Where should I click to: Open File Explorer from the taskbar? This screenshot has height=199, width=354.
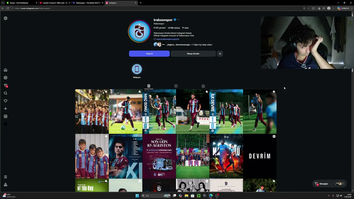pyautogui.click(x=186, y=196)
